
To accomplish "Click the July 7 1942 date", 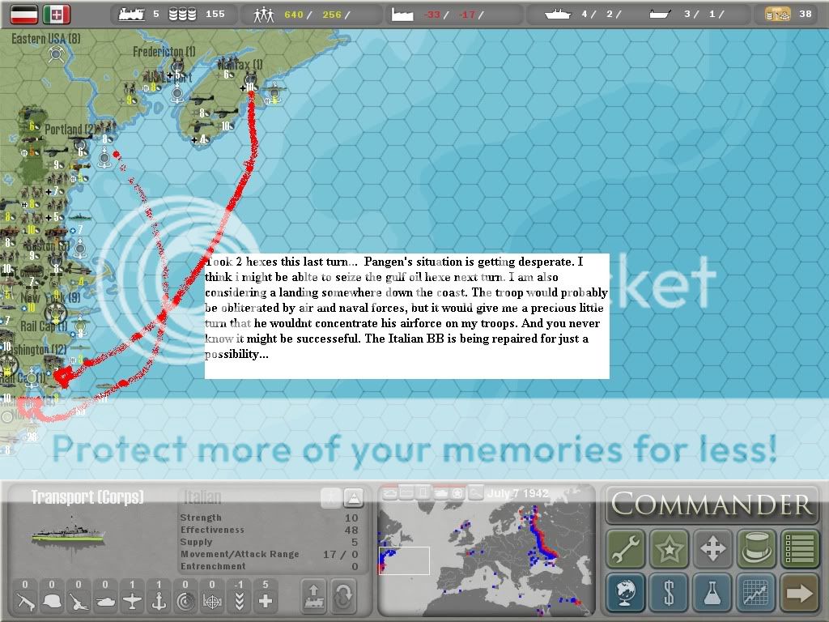I will click(x=517, y=493).
